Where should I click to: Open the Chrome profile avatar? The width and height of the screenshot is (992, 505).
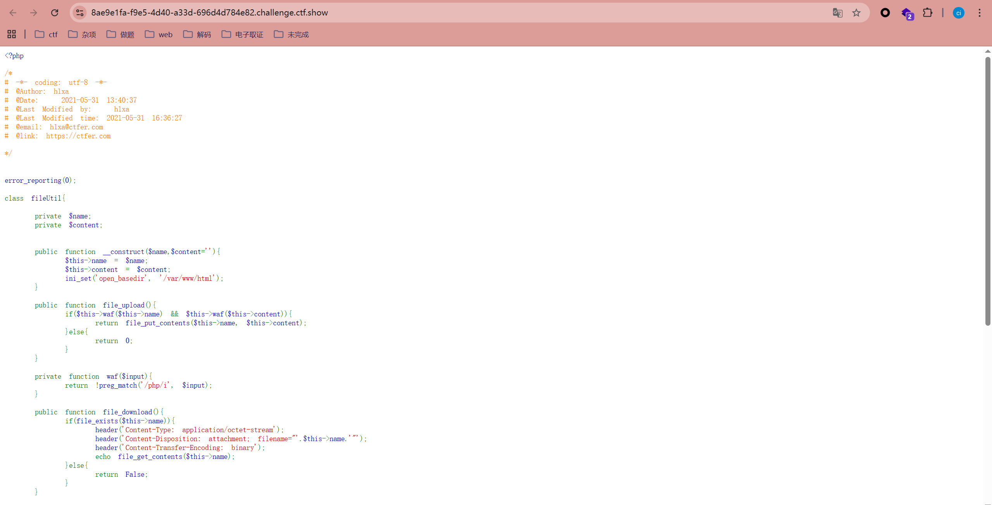(958, 13)
